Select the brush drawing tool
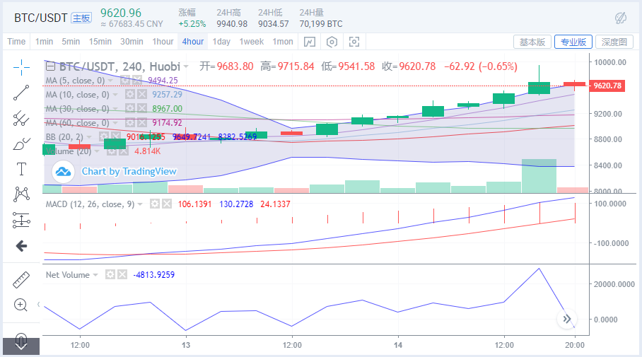The image size is (642, 357). [21, 144]
